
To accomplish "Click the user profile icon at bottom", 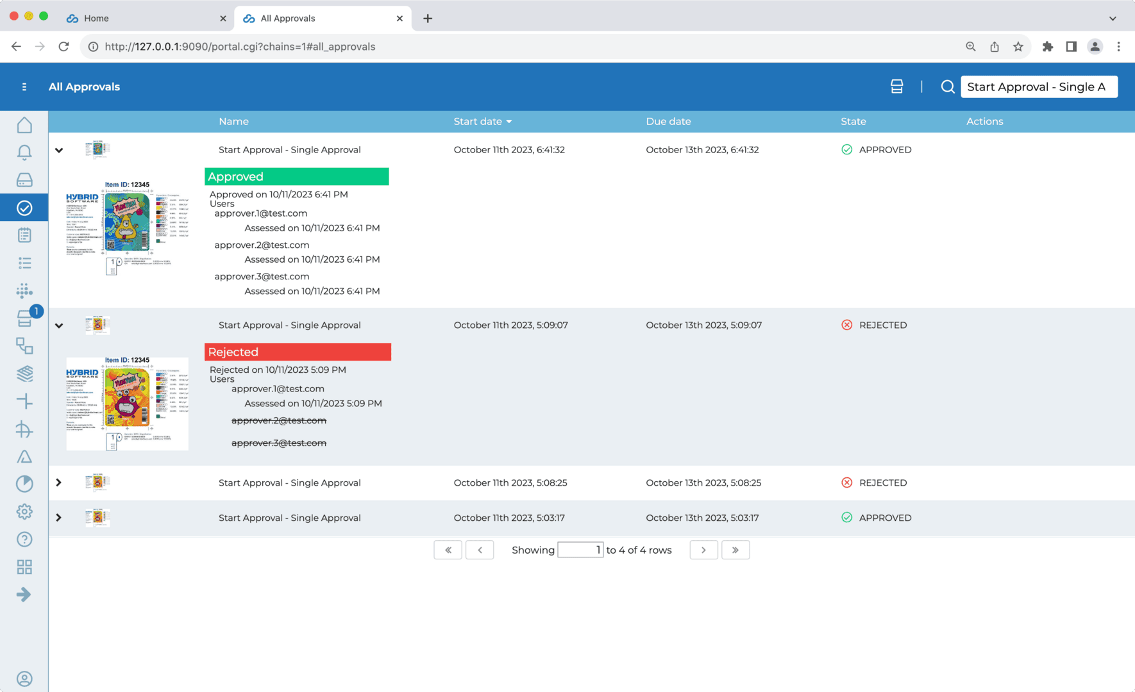I will click(24, 679).
